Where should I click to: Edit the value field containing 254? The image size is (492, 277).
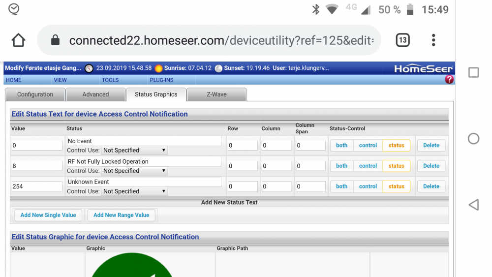pos(37,186)
